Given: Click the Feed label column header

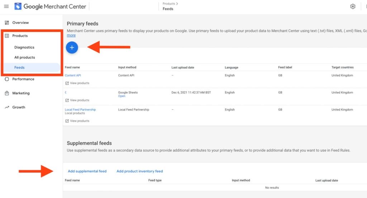Looking at the screenshot, I should point(285,67).
